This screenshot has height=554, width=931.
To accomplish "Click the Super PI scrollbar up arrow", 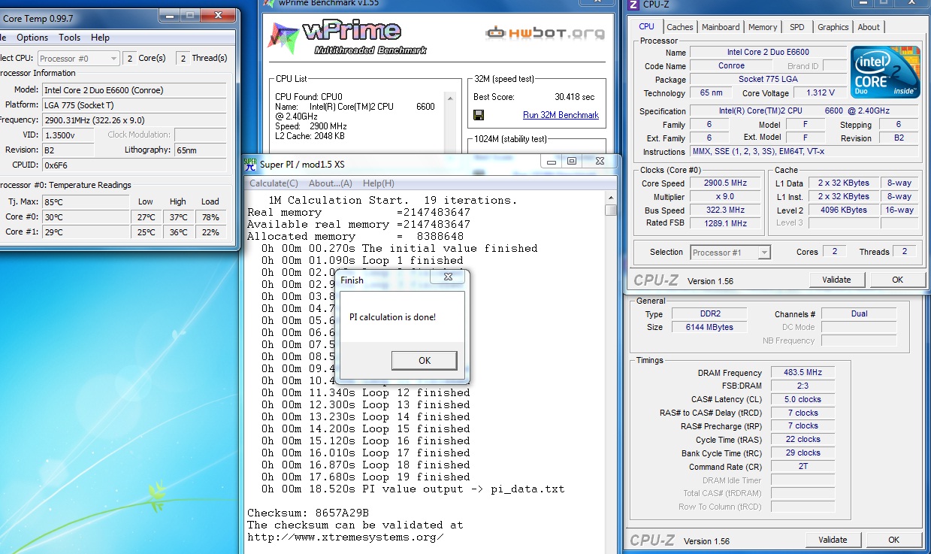I will tap(611, 198).
